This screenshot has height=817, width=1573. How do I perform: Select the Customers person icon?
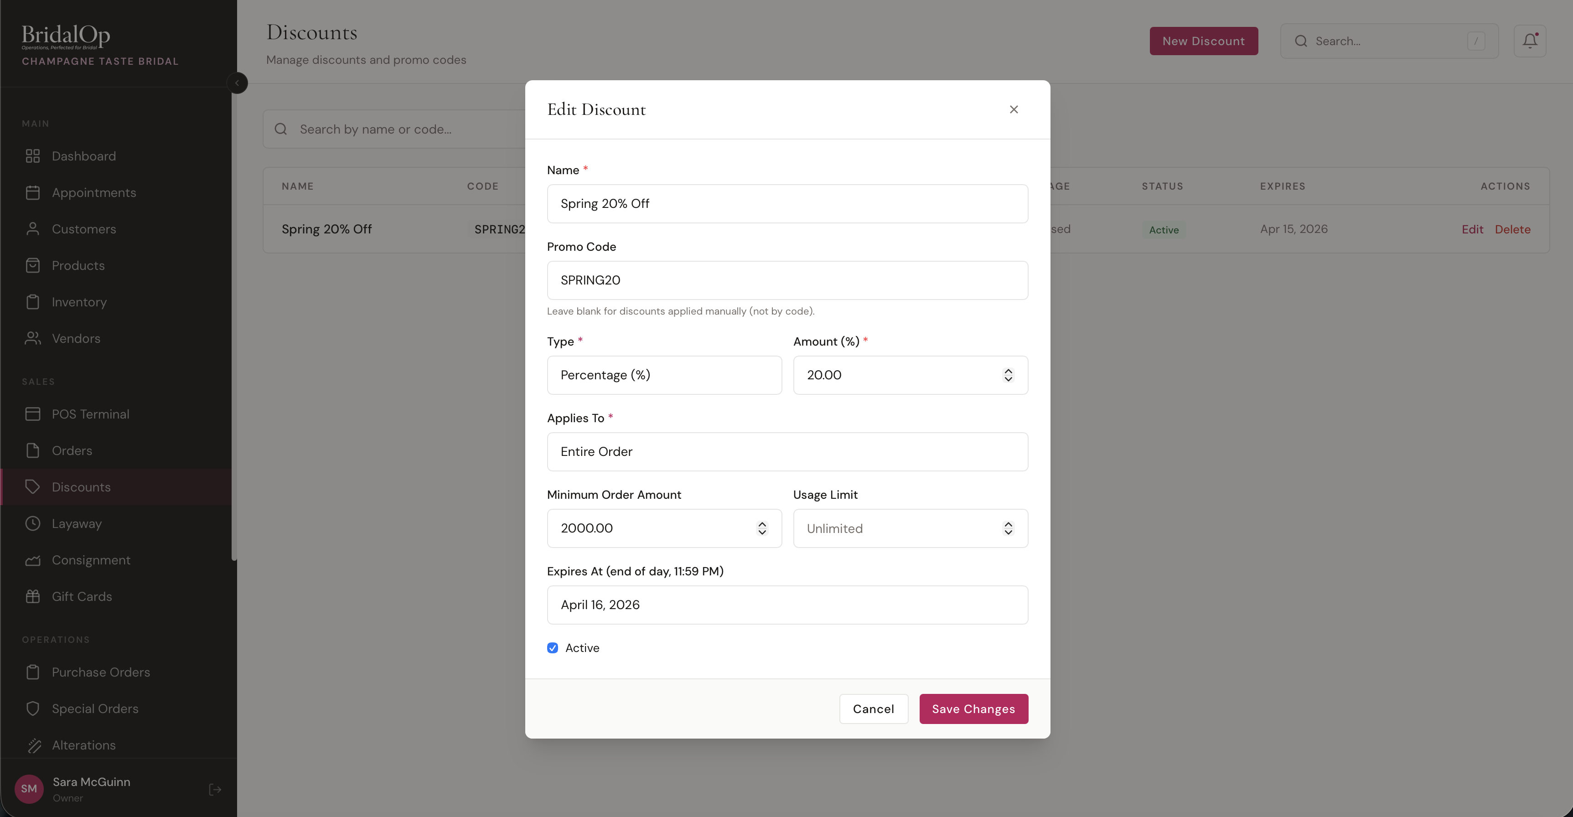tap(34, 229)
